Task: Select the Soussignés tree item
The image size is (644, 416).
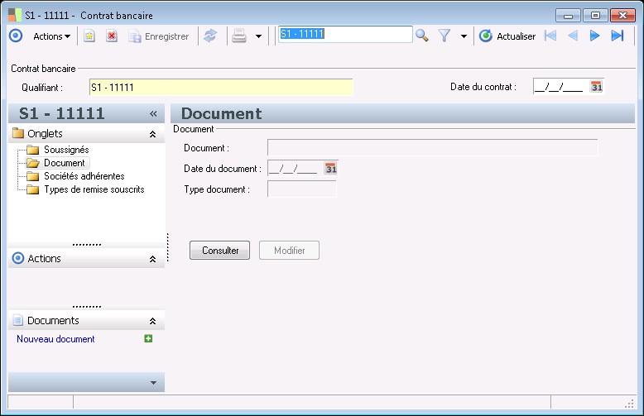Action: click(66, 150)
